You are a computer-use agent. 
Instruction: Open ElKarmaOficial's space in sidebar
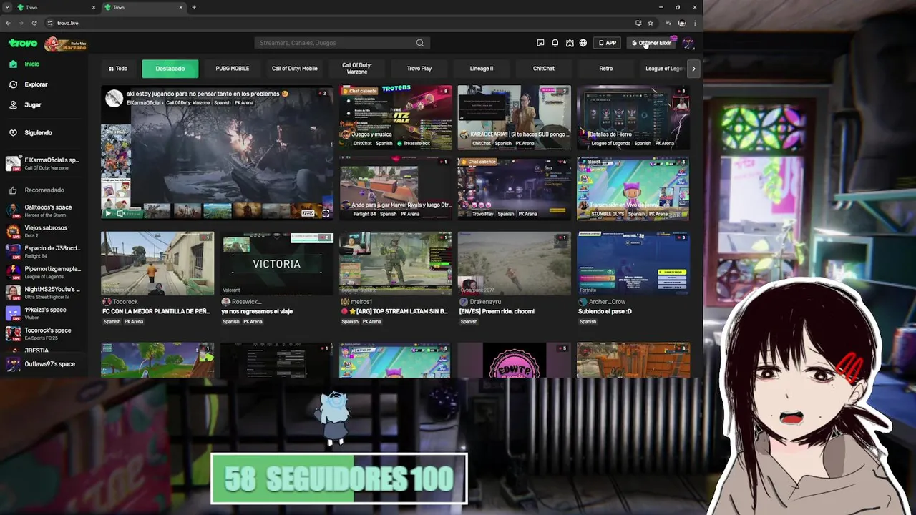tap(43, 163)
